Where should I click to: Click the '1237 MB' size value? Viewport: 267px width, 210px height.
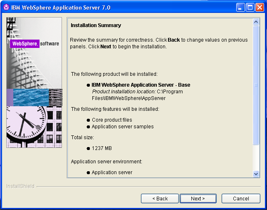(x=102, y=148)
